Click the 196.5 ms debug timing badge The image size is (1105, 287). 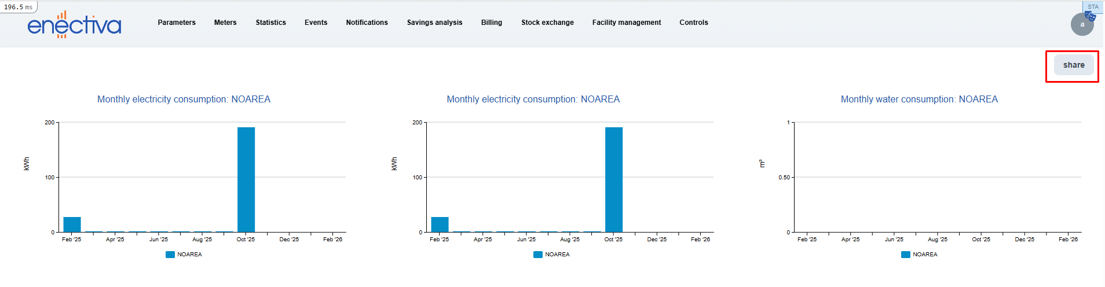pyautogui.click(x=19, y=7)
